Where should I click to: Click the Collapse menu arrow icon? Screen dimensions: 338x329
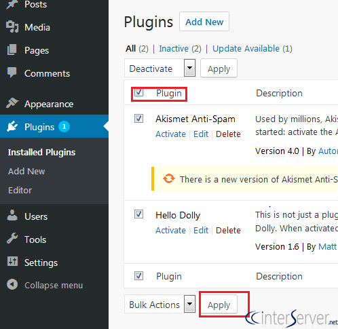[12, 284]
